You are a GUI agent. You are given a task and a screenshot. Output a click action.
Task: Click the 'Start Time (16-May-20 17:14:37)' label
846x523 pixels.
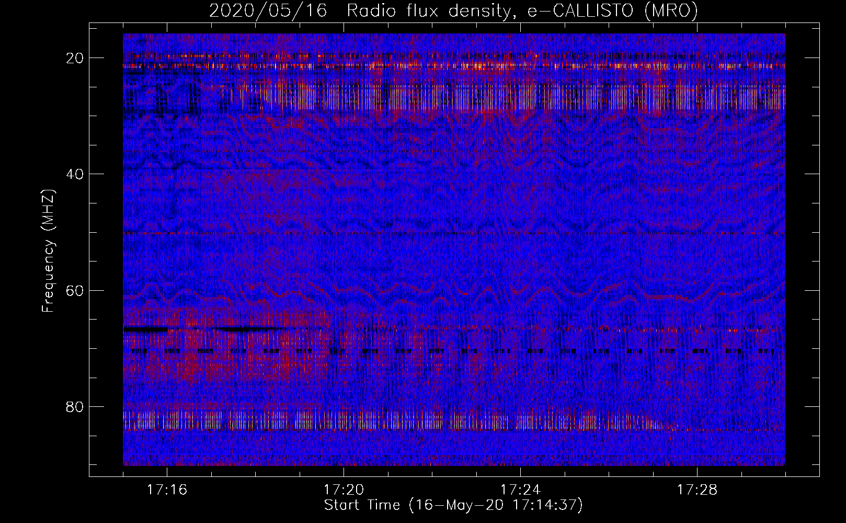click(x=453, y=505)
